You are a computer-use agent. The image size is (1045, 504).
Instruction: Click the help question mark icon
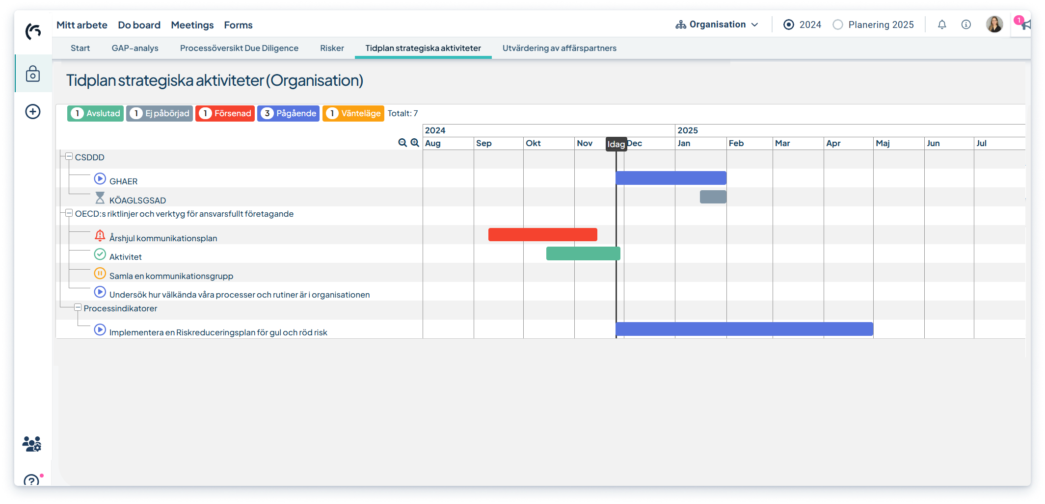pos(31,480)
